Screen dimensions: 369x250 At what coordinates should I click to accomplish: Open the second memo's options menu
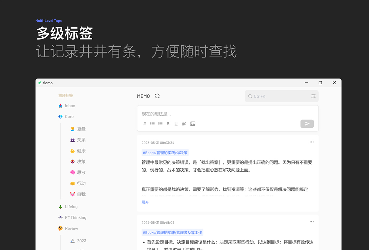tap(312, 222)
